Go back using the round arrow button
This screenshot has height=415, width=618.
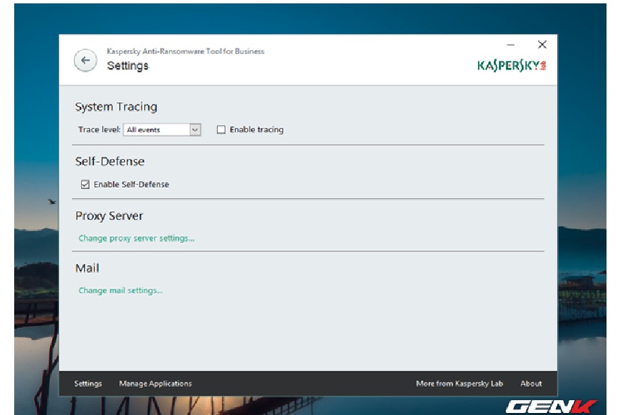(x=85, y=60)
